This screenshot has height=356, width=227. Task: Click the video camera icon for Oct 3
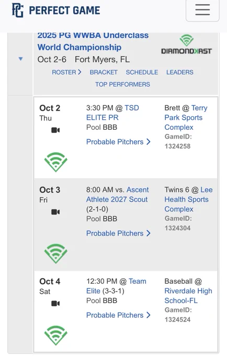[x=55, y=212]
